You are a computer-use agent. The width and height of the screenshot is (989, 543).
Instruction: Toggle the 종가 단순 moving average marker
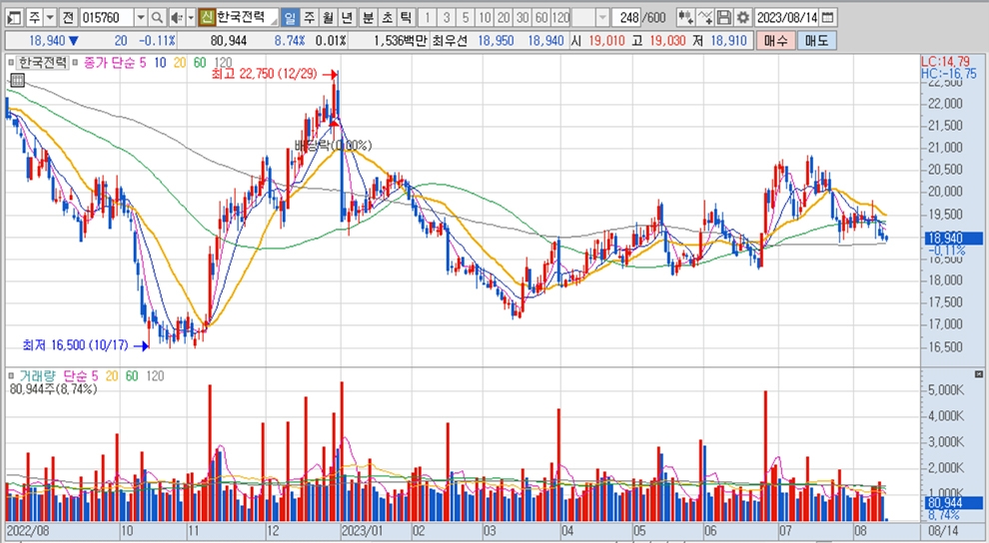click(x=76, y=62)
